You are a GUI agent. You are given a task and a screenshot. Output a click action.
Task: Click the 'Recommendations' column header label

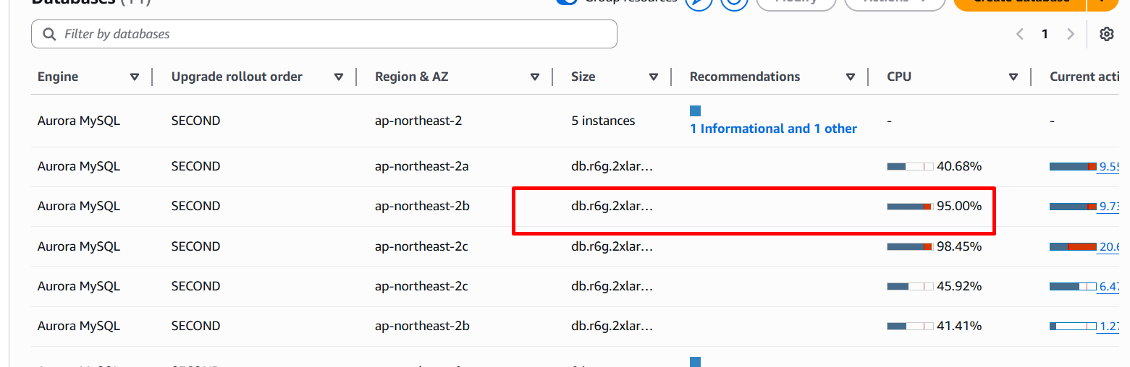coord(745,77)
